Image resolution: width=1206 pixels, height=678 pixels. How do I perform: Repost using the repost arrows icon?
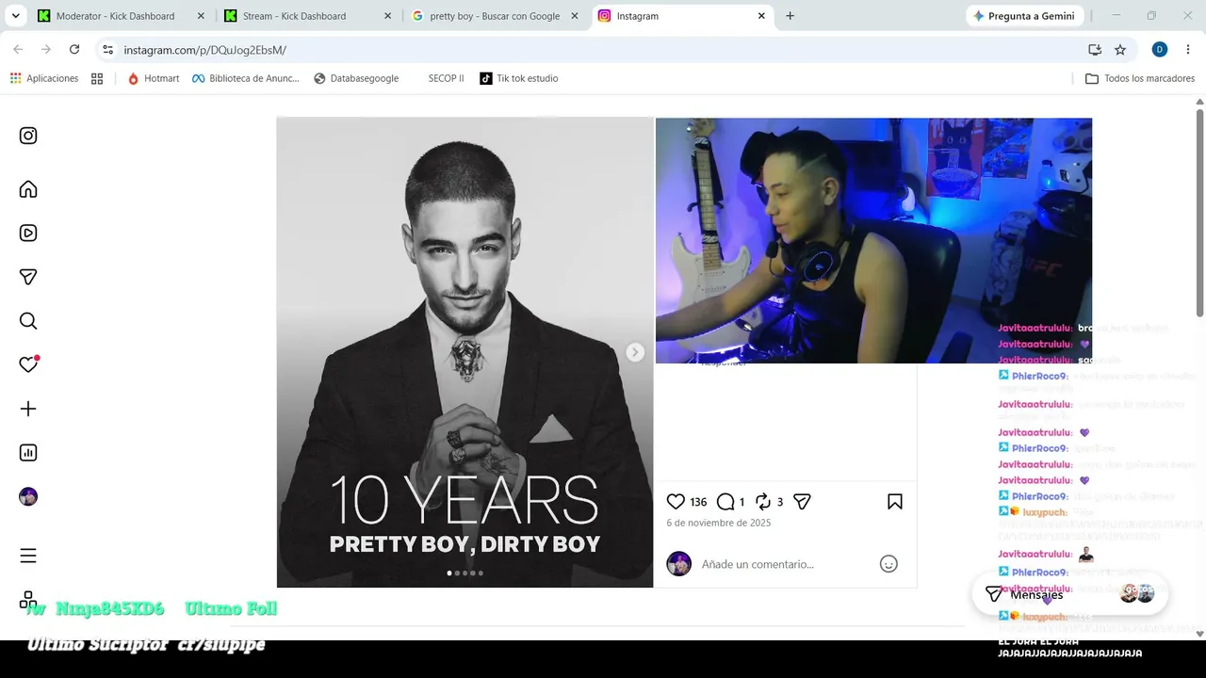(763, 502)
